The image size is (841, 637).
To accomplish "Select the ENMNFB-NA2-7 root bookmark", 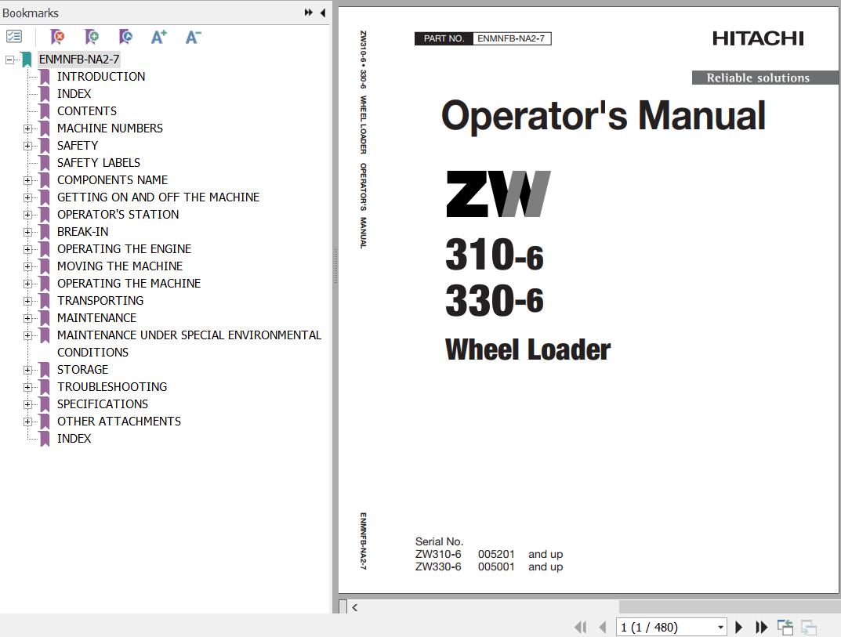I will point(79,60).
